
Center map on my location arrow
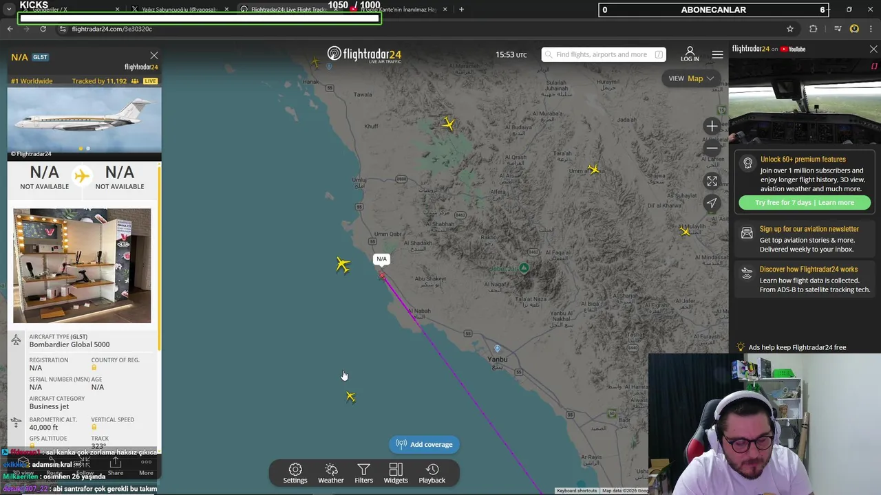click(712, 203)
